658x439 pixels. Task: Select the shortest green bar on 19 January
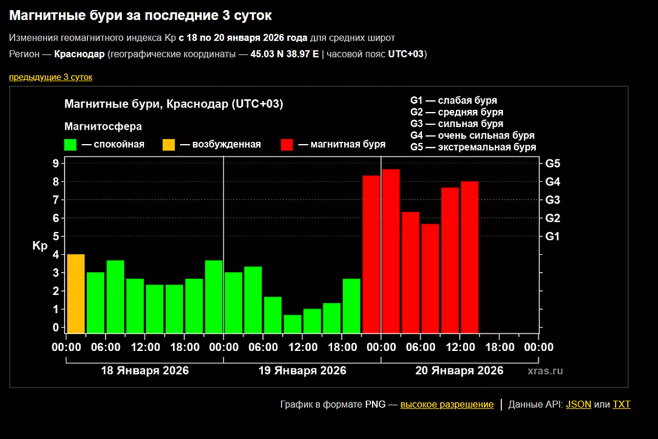293,324
